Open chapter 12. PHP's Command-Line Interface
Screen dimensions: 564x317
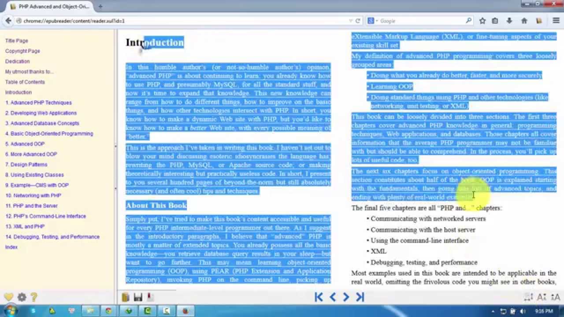[45, 216]
